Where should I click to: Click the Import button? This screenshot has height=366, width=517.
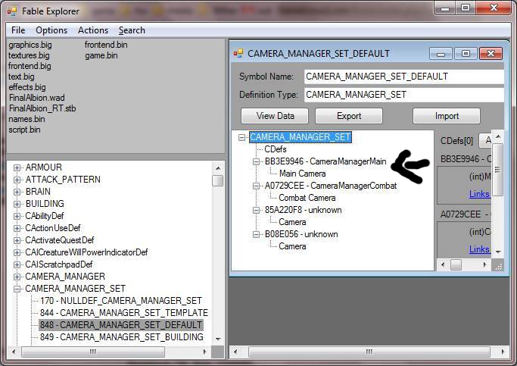pyautogui.click(x=447, y=116)
